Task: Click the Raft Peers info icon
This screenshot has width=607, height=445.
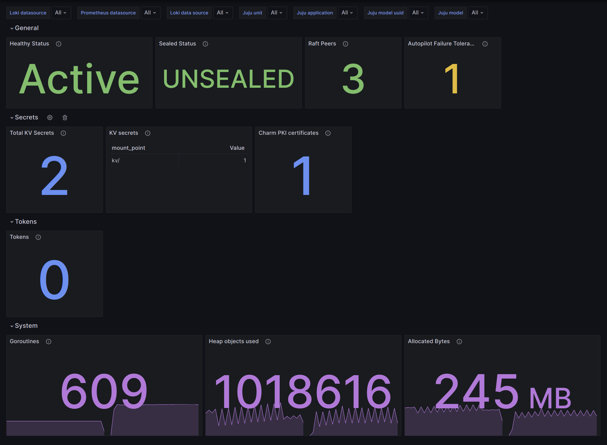Action: [346, 44]
